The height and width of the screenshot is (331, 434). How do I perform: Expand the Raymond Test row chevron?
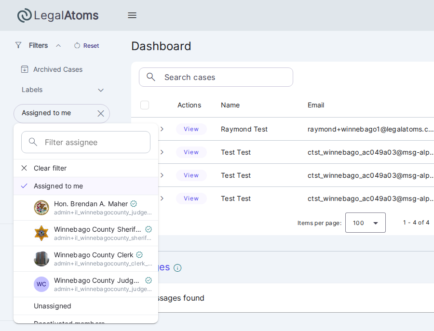(x=162, y=129)
